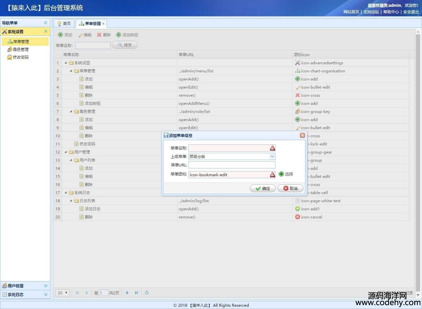Viewport: 422px width, 309px height.
Task: Switch to the 首页 tab
Action: (64, 24)
